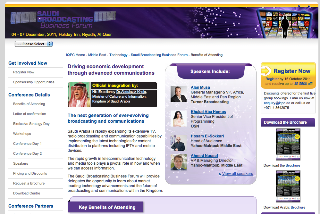Click Register link in discount banner

click(272, 79)
